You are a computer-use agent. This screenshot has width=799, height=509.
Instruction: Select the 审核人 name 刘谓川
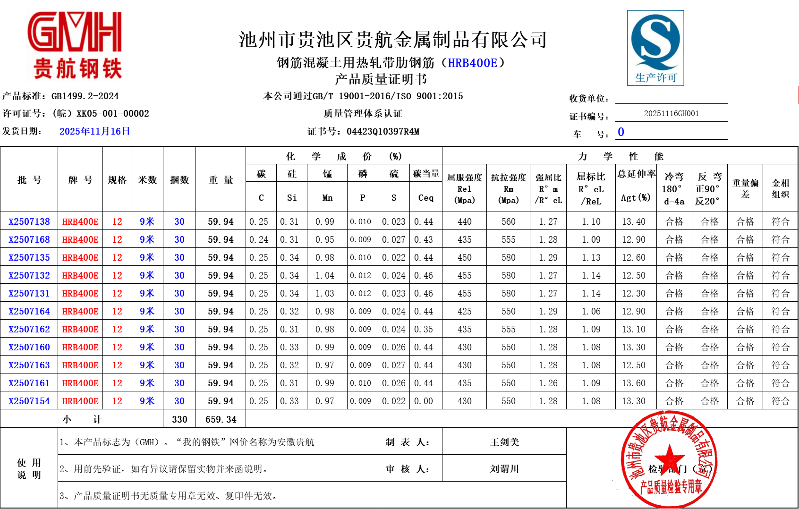point(504,469)
